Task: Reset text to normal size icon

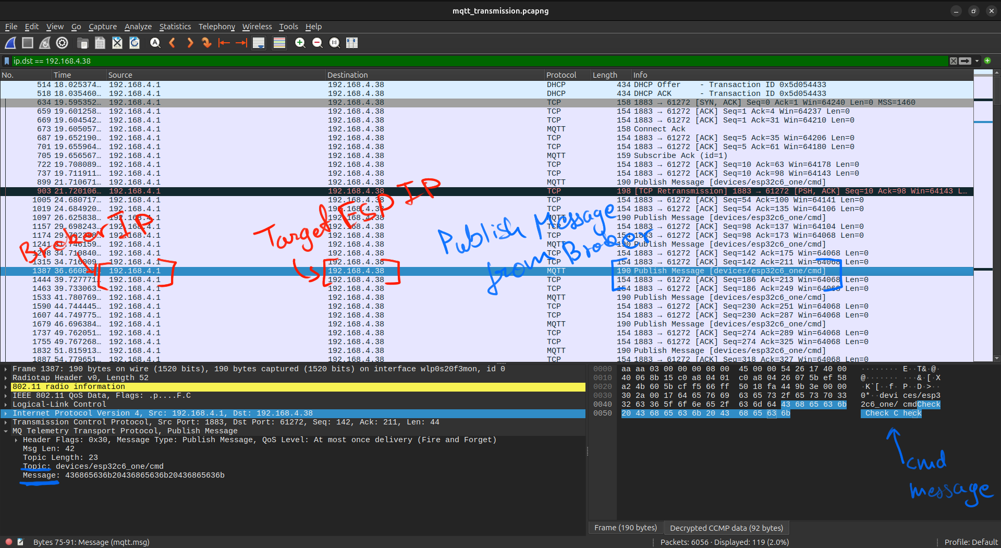Action: tap(335, 43)
